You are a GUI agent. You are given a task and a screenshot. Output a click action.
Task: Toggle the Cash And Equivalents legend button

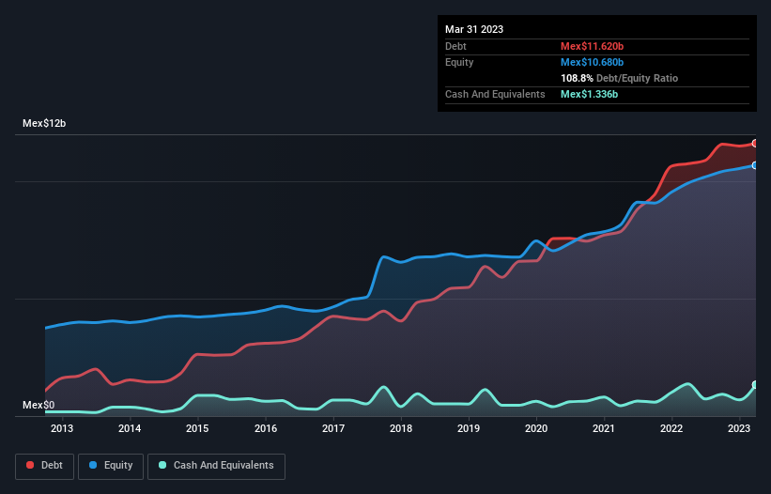pyautogui.click(x=216, y=466)
